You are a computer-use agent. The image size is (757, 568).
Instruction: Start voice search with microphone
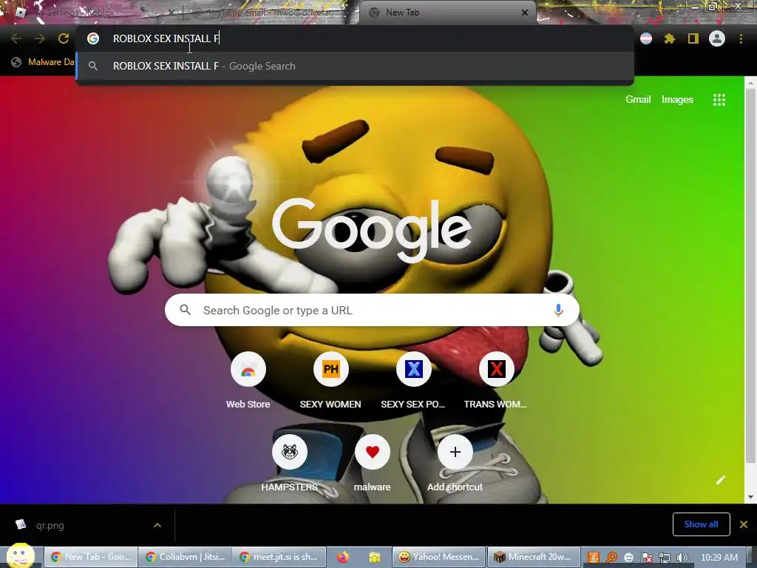pos(558,310)
